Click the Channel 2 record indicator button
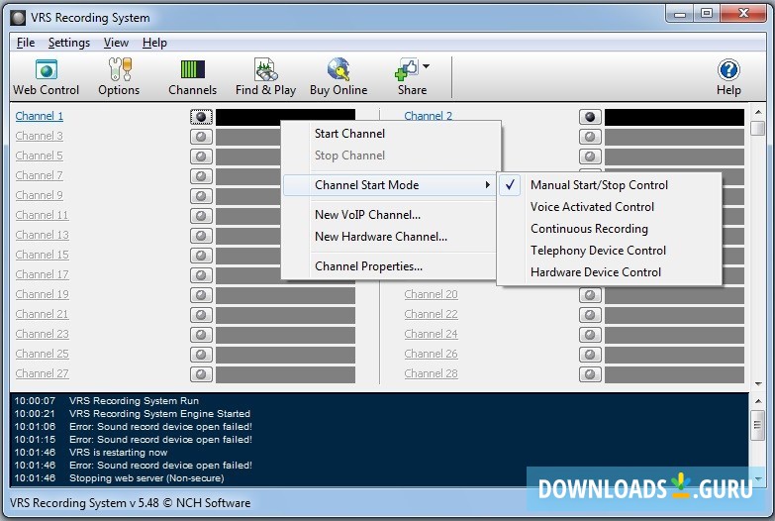 coord(590,117)
